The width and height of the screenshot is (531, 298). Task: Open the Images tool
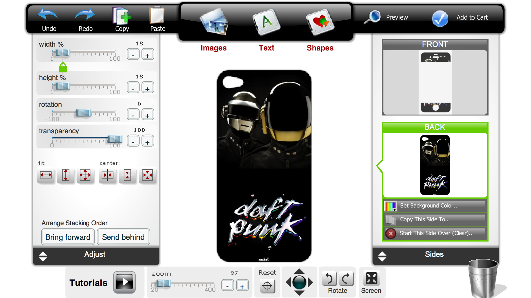[x=214, y=22]
